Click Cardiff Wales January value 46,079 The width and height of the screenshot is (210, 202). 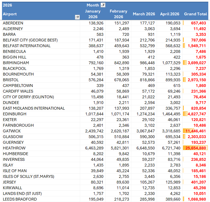pyautogui.click(x=97, y=91)
